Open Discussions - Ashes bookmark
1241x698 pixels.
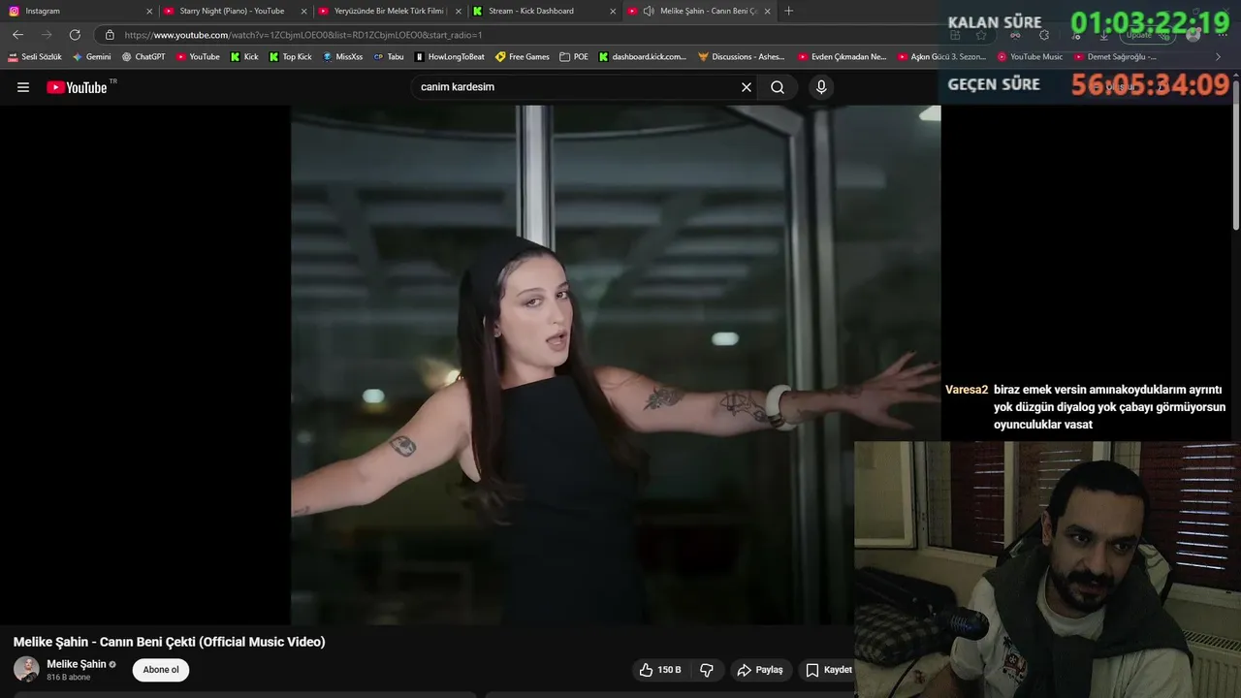click(x=742, y=57)
